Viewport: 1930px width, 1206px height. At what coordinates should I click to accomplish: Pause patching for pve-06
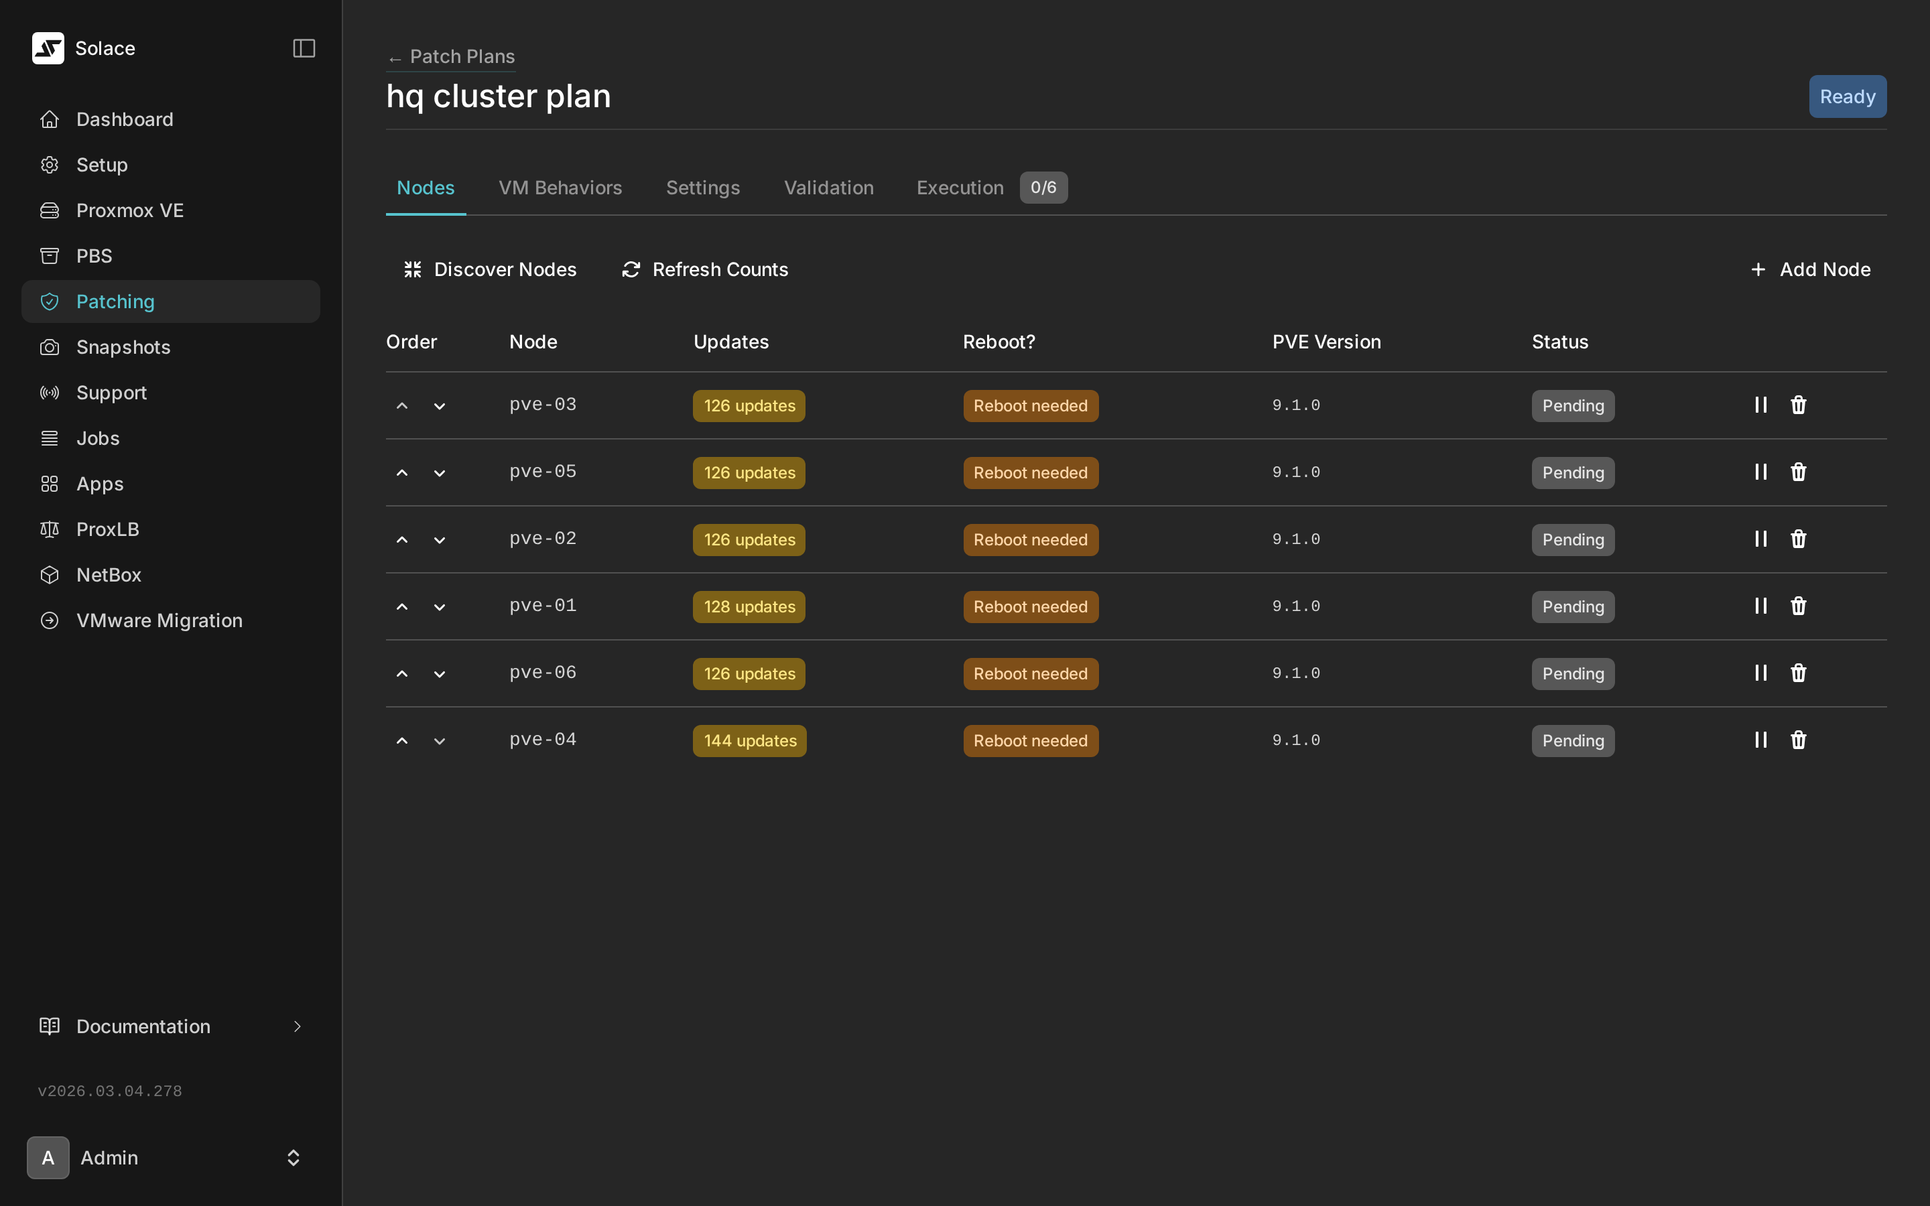point(1760,673)
